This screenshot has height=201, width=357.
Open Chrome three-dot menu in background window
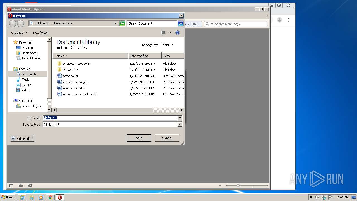[x=288, y=20]
